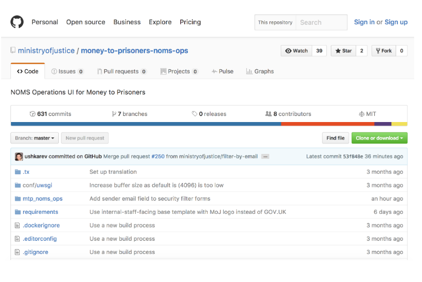Open the Explore menu item
This screenshot has width=422, height=282.
160,22
